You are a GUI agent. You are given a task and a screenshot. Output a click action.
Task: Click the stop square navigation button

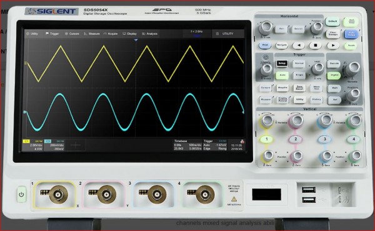click(x=316, y=45)
